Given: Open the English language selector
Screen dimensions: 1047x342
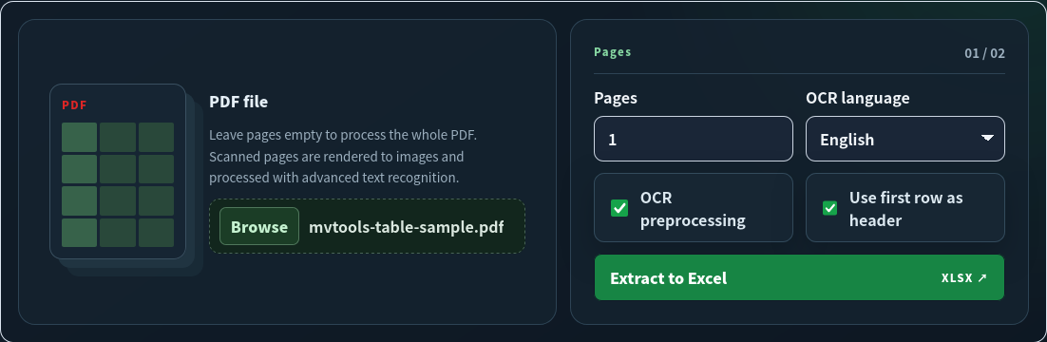Looking at the screenshot, I should click(x=904, y=139).
